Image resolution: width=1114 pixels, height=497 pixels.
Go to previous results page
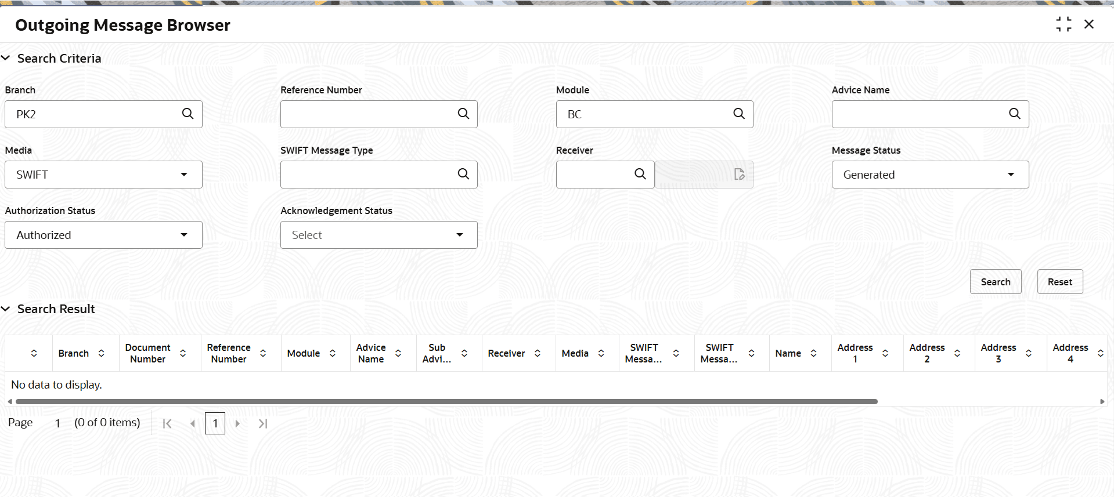192,423
